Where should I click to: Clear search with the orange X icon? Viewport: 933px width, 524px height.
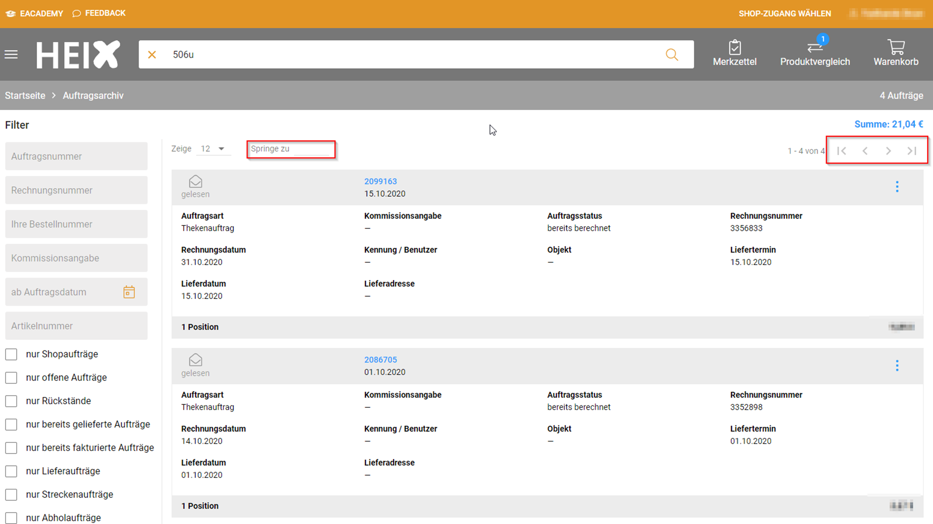(152, 55)
